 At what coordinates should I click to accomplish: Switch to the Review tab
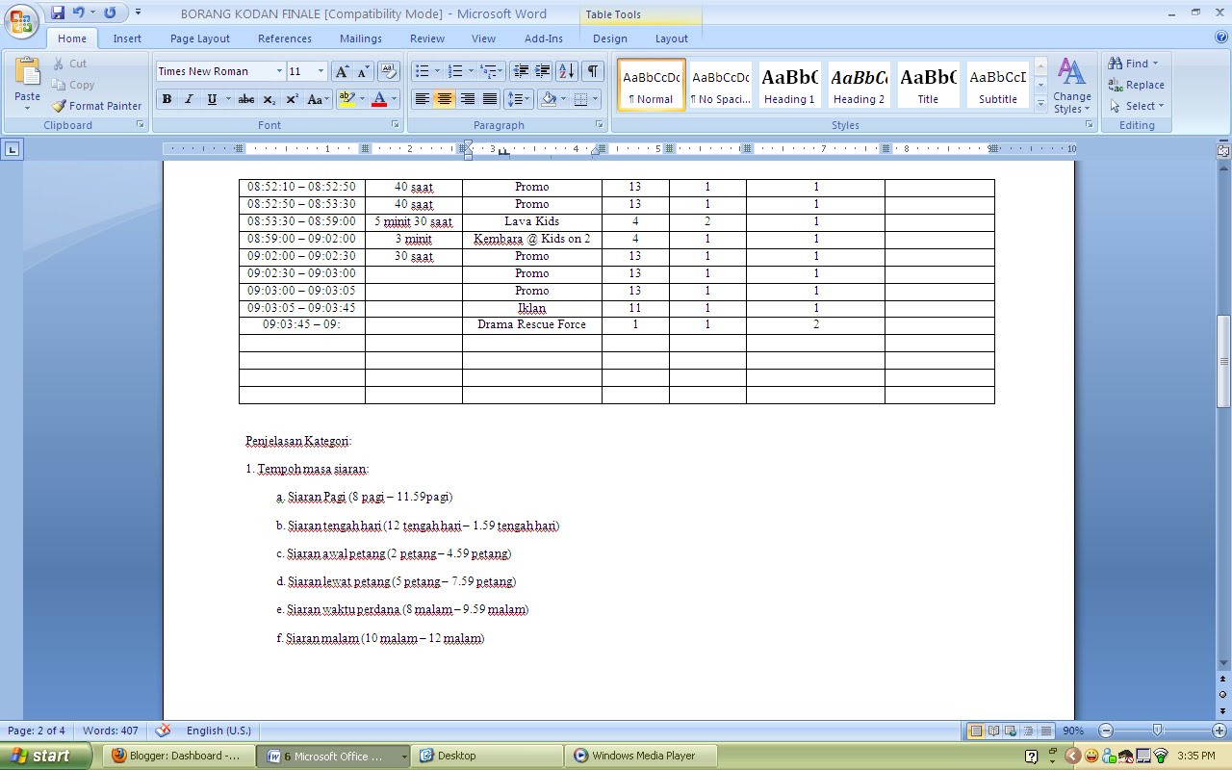pos(427,38)
